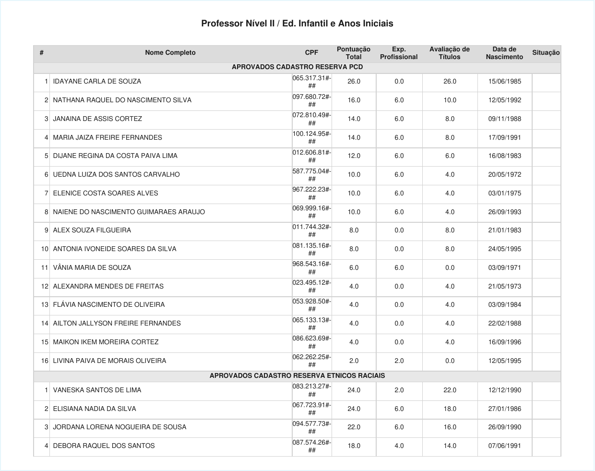Select the name NAIENE DO NASCIMENTO GUIMARAES ARAUJO
This screenshot has height=471, width=595.
129,212
